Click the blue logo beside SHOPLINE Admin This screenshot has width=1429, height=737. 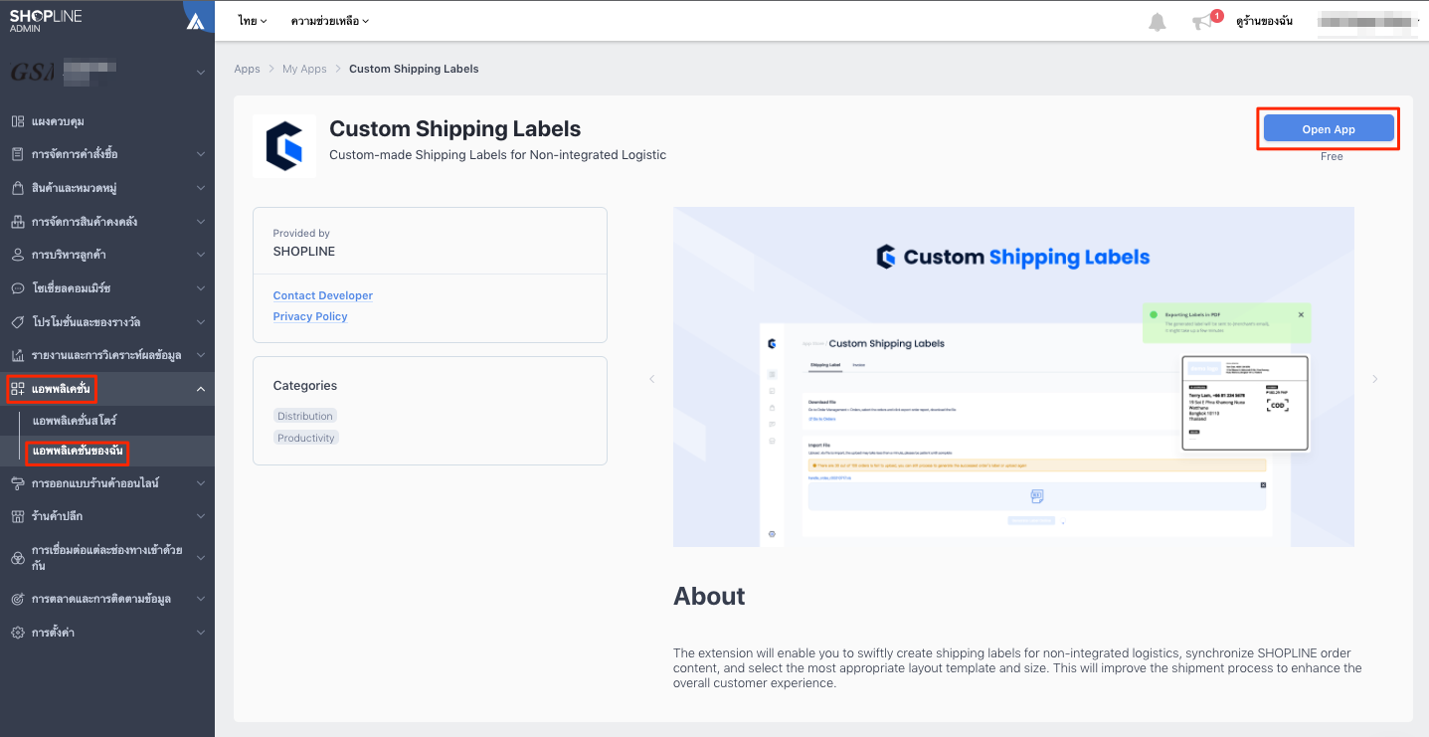point(196,20)
